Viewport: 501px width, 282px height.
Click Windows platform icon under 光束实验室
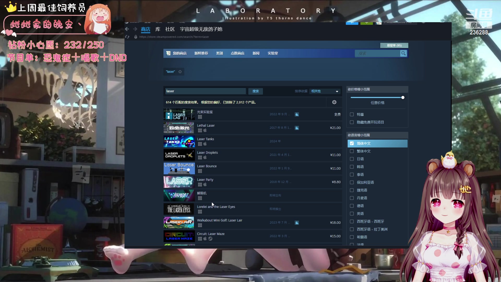point(200,117)
